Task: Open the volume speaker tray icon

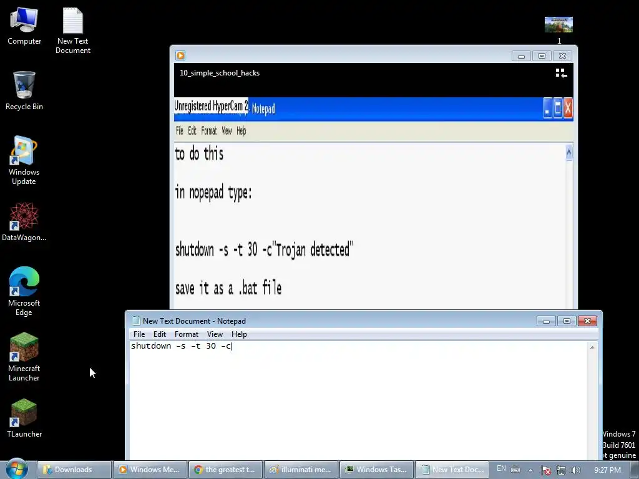Action: point(576,470)
